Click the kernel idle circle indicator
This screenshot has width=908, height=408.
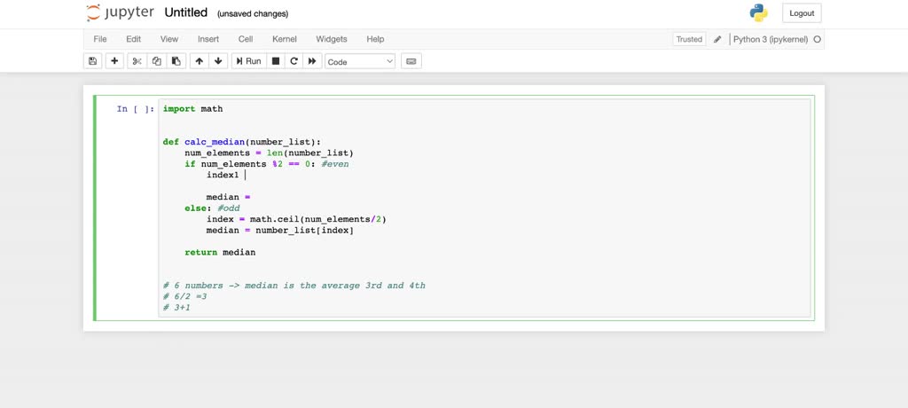tap(817, 39)
